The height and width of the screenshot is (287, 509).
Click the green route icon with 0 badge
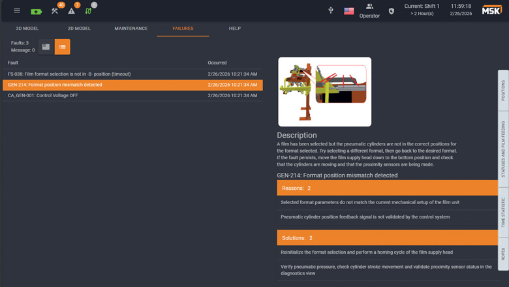(88, 10)
